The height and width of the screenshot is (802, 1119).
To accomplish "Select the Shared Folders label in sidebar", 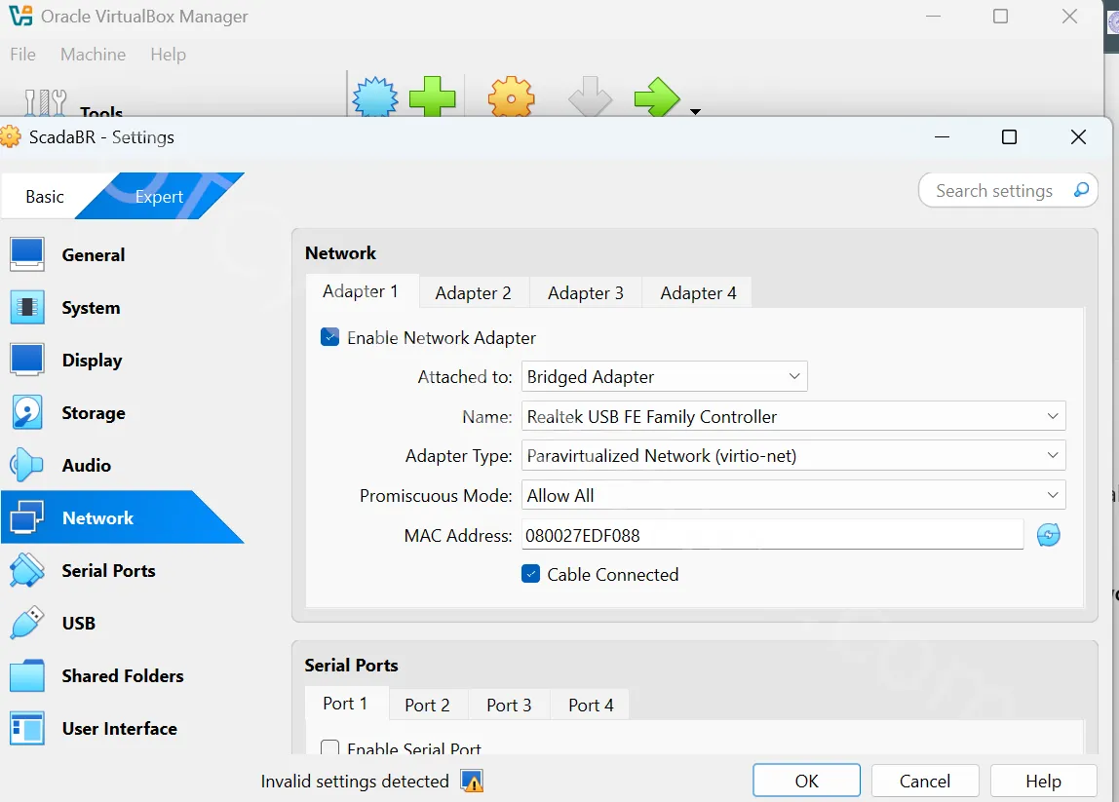I will 122,675.
